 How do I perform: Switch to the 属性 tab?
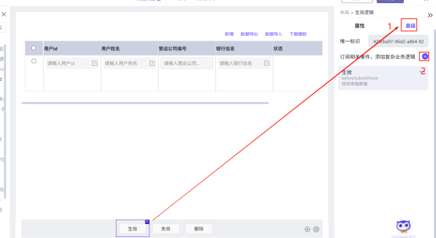coord(359,26)
